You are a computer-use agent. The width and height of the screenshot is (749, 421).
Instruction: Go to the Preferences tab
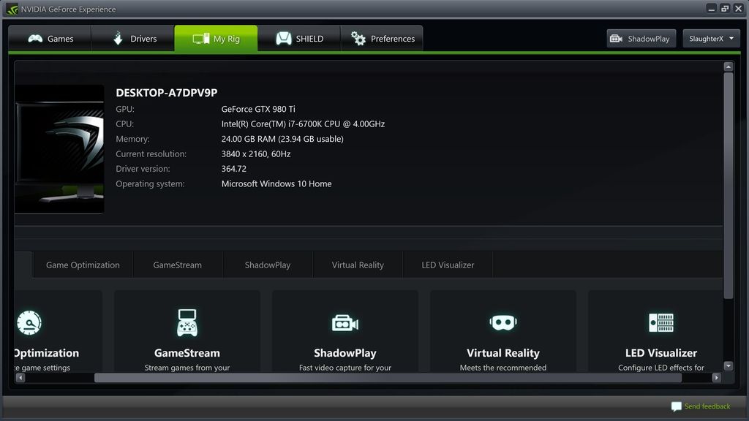[x=382, y=39]
